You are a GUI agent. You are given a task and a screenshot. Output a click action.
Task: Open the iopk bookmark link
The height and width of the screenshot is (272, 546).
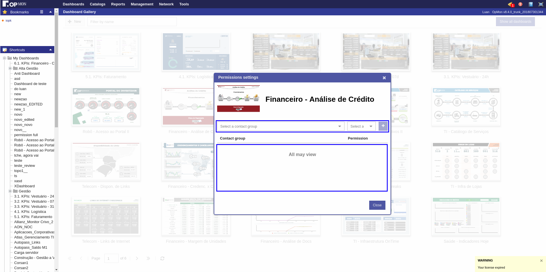[x=9, y=20]
